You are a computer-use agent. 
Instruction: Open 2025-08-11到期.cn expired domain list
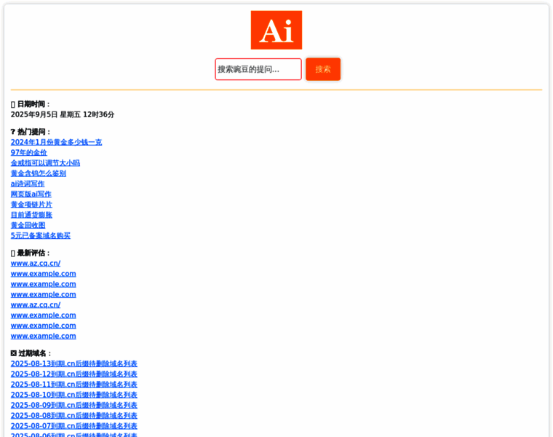click(x=73, y=385)
